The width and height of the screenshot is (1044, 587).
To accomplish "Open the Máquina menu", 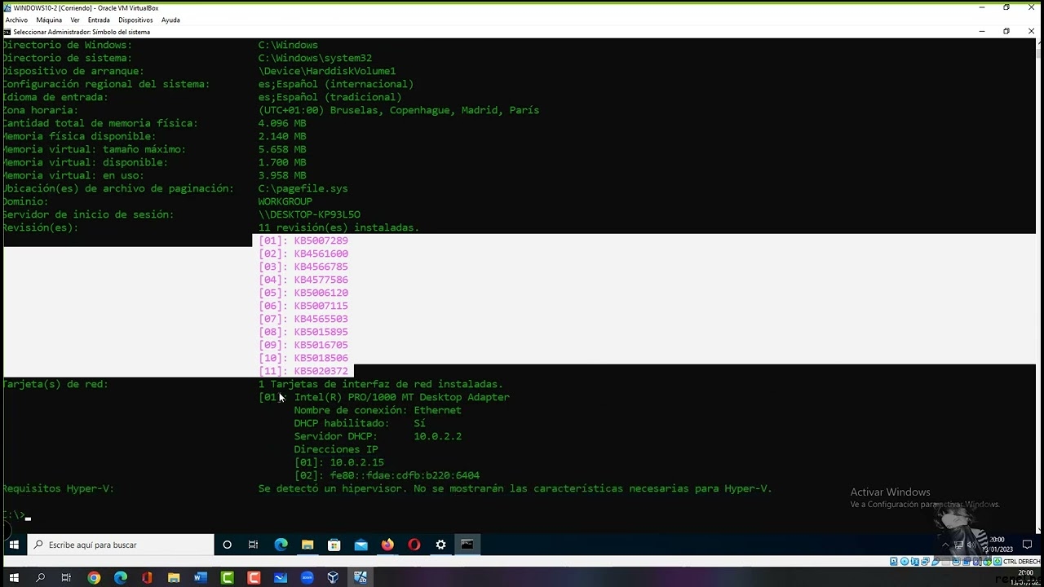I will point(49,20).
